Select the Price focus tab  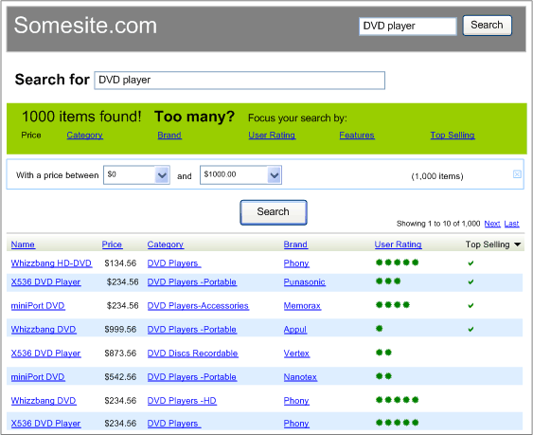coord(31,136)
